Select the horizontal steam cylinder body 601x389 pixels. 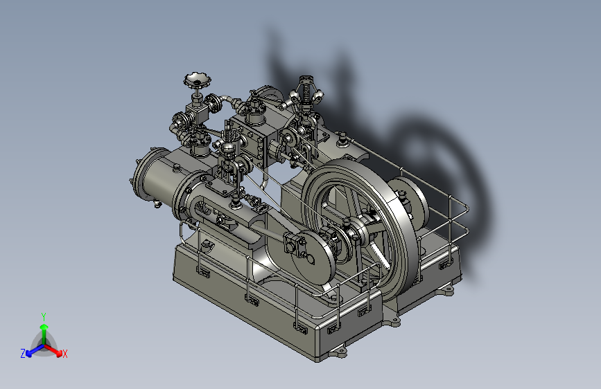coord(162,180)
